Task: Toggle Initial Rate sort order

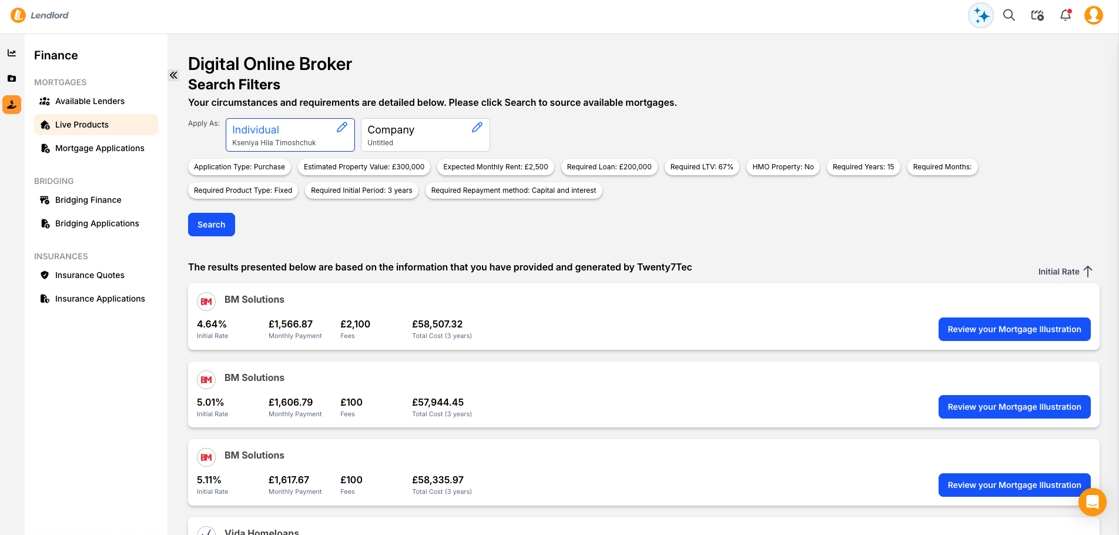Action: [x=1064, y=272]
